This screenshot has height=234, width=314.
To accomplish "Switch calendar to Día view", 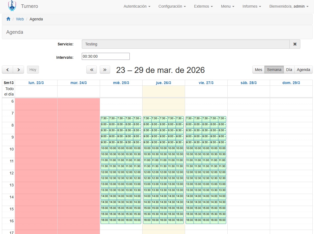I will click(x=289, y=70).
